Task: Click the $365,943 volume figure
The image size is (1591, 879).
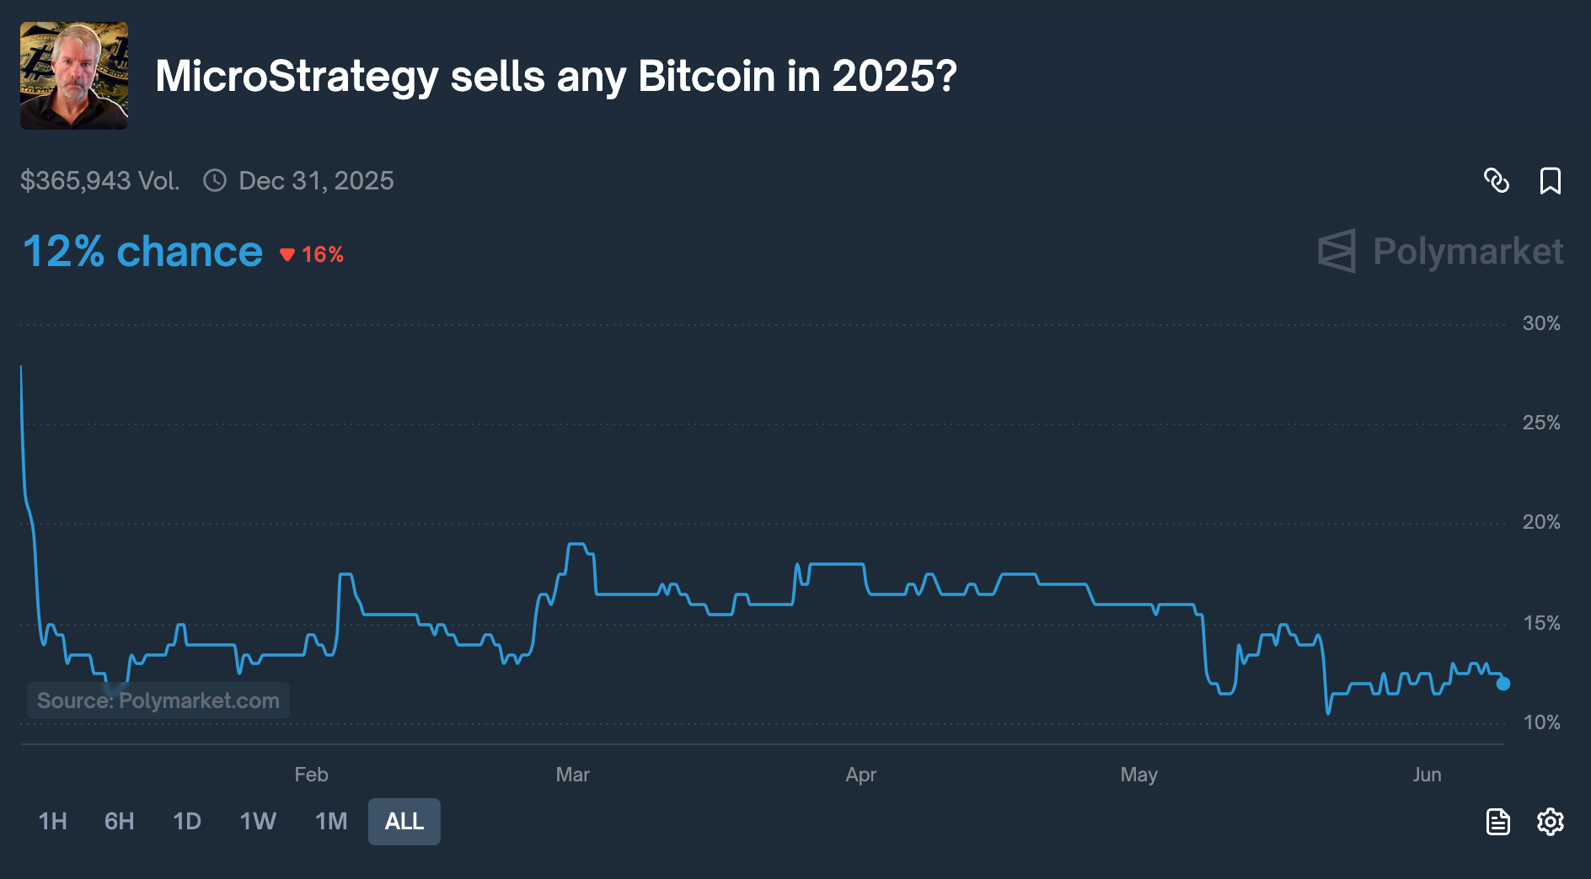Action: (x=100, y=180)
